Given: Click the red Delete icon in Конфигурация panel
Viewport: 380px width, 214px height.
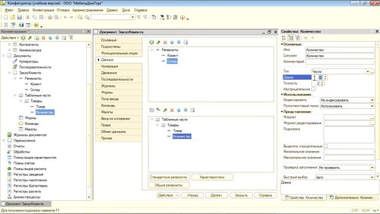Looking at the screenshot, I should (43, 38).
